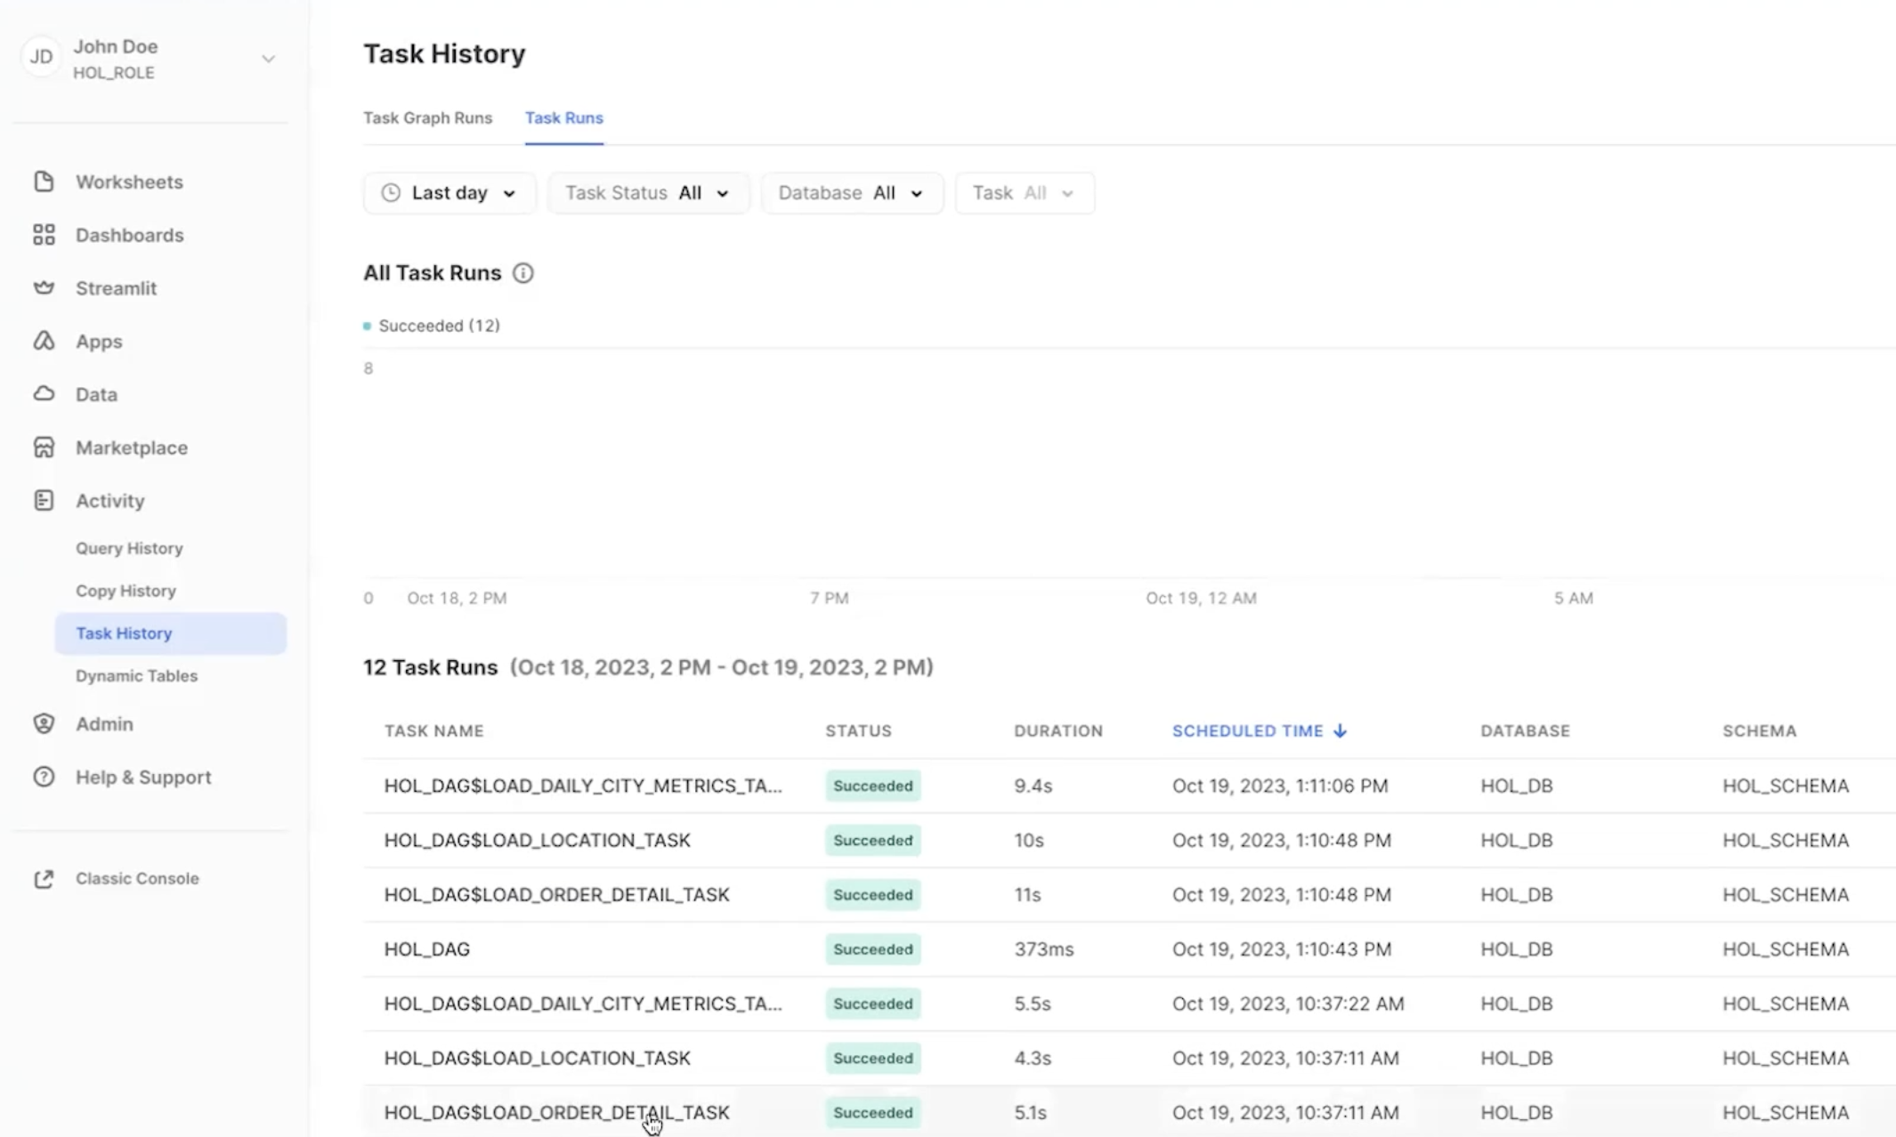Click the Help & Support question icon
The height and width of the screenshot is (1137, 1896).
[44, 778]
